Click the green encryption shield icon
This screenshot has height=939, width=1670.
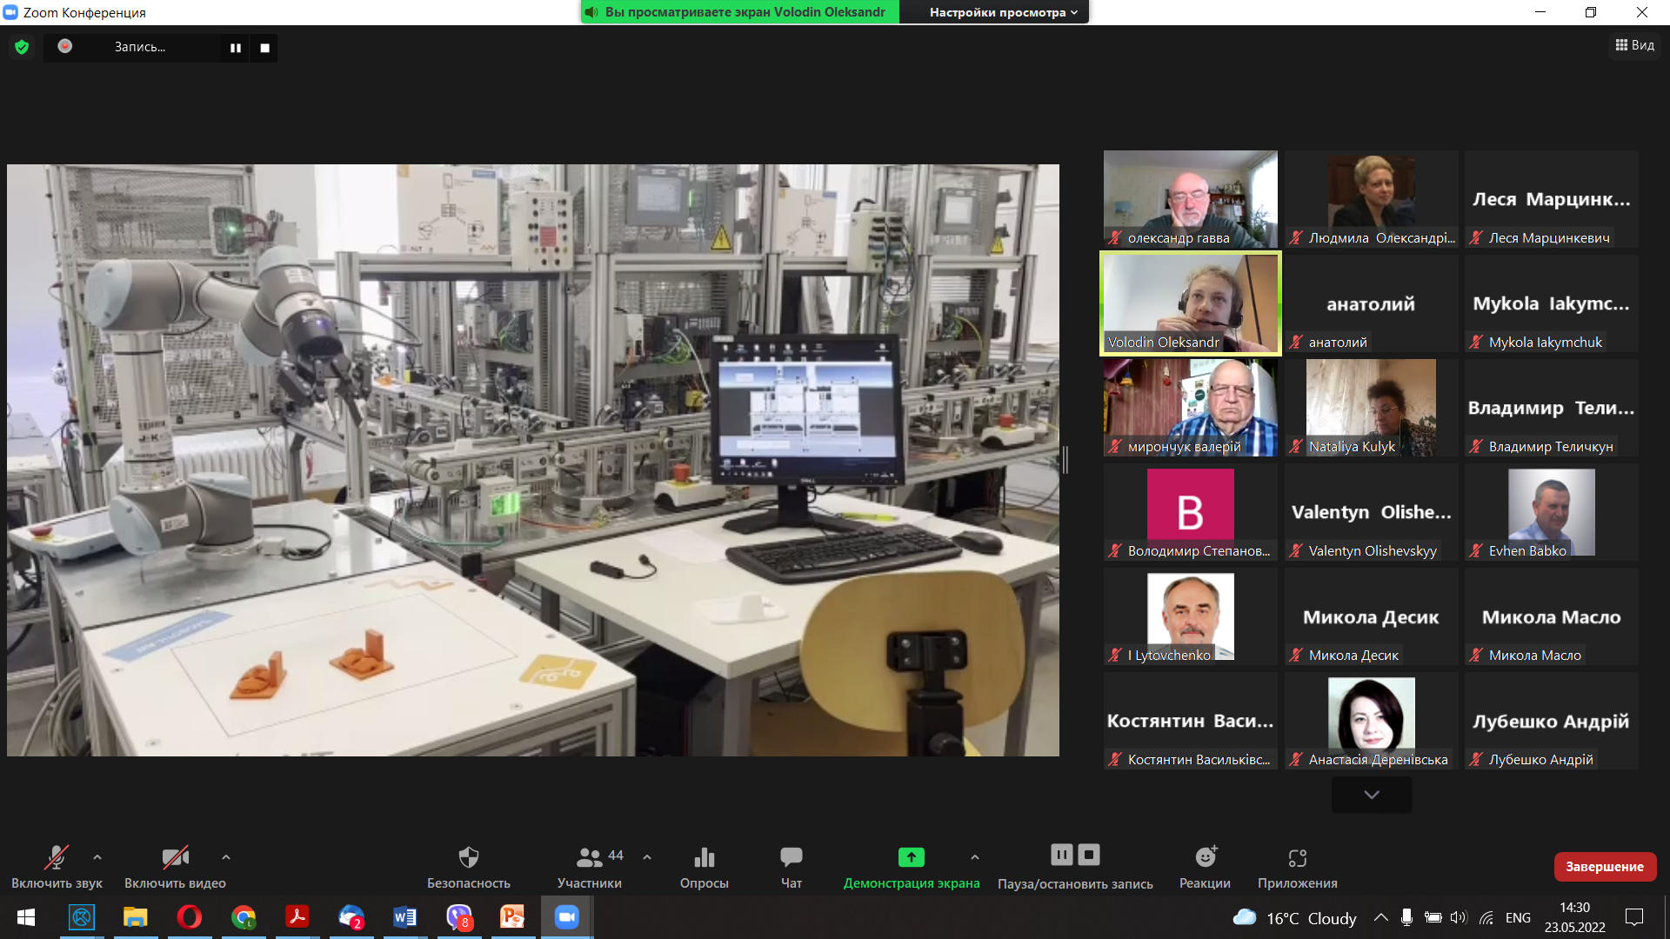tap(22, 47)
